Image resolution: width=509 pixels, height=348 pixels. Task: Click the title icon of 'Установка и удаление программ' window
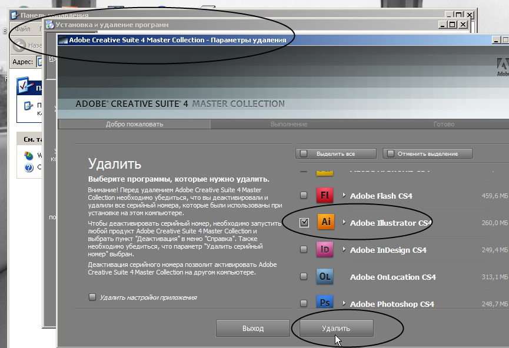(x=49, y=25)
